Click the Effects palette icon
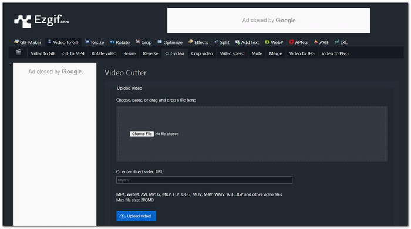Viewport: 411px width, 229px height. (191, 42)
